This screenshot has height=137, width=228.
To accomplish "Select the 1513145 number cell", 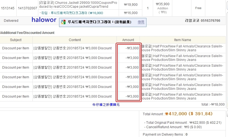I will (x=8, y=8).
